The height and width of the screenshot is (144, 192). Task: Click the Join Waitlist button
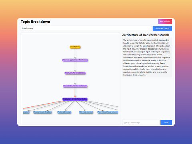[x=165, y=22]
